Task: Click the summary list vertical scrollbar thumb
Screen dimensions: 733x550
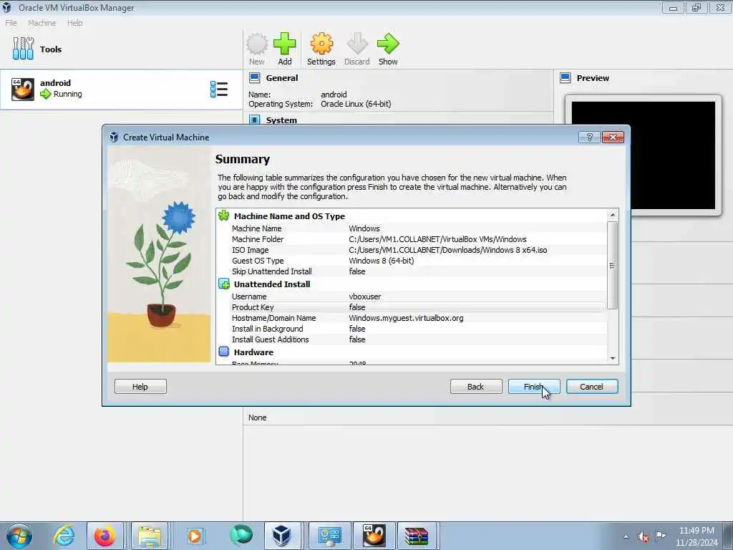Action: coord(613,265)
